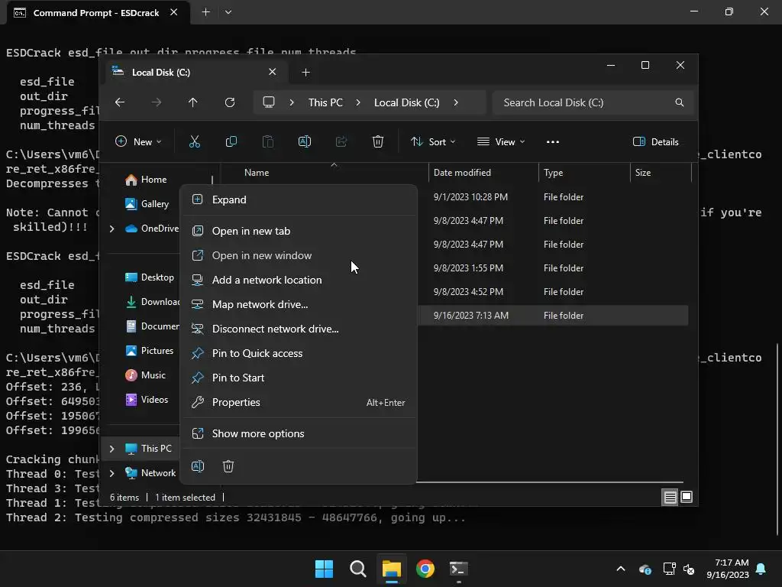Viewport: 782px width, 587px height.
Task: Choose Open in new tab
Action: [x=299, y=231]
